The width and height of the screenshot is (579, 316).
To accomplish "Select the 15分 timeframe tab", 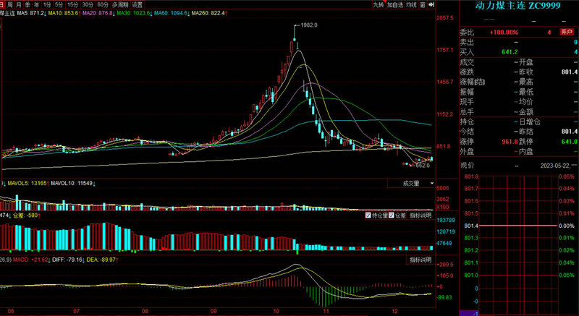I will [72, 4].
